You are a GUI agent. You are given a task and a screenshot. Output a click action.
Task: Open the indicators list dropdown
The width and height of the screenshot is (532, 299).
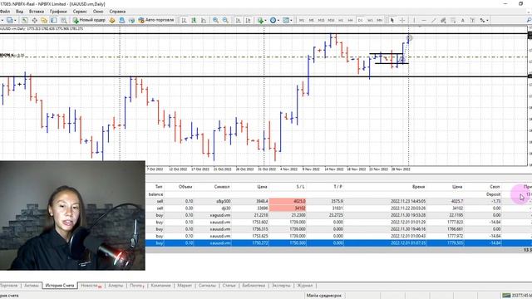click(262, 20)
